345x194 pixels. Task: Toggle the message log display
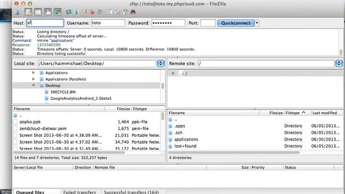28,12
